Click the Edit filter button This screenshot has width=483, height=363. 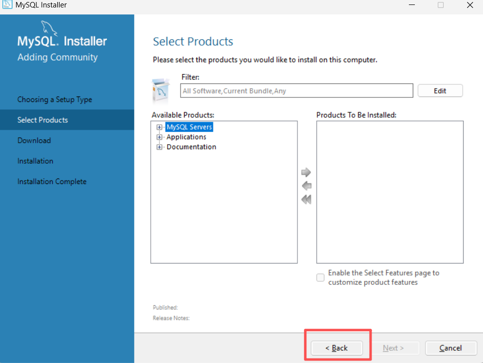tap(440, 91)
